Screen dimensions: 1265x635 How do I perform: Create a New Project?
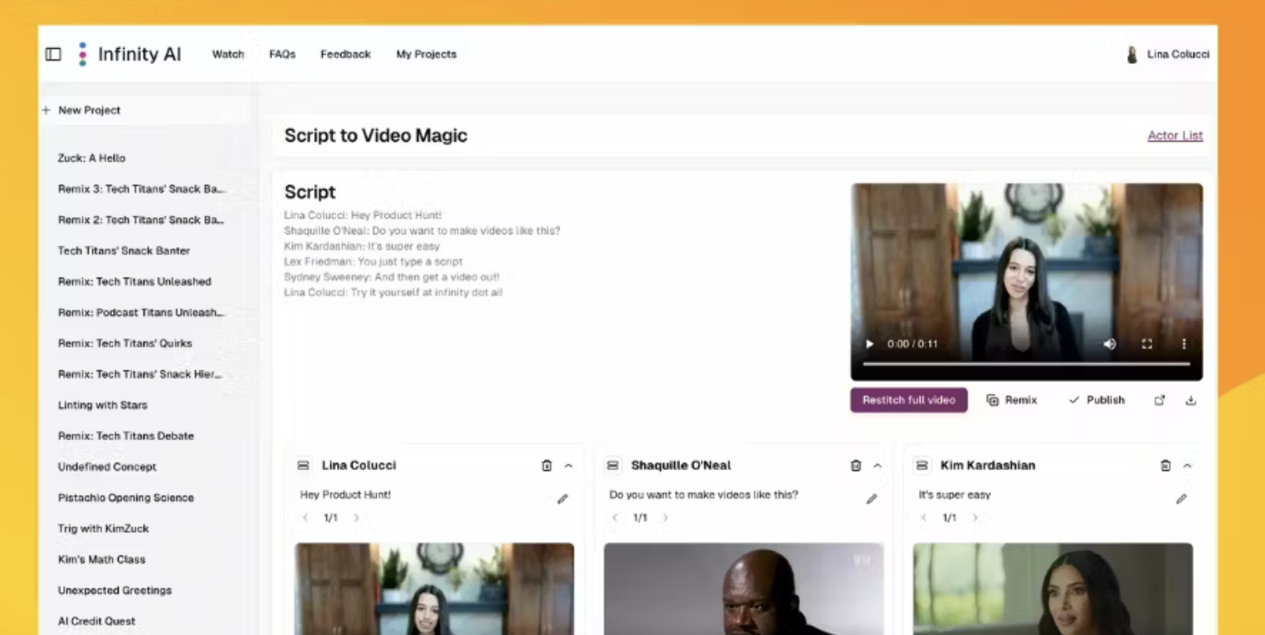pos(81,110)
